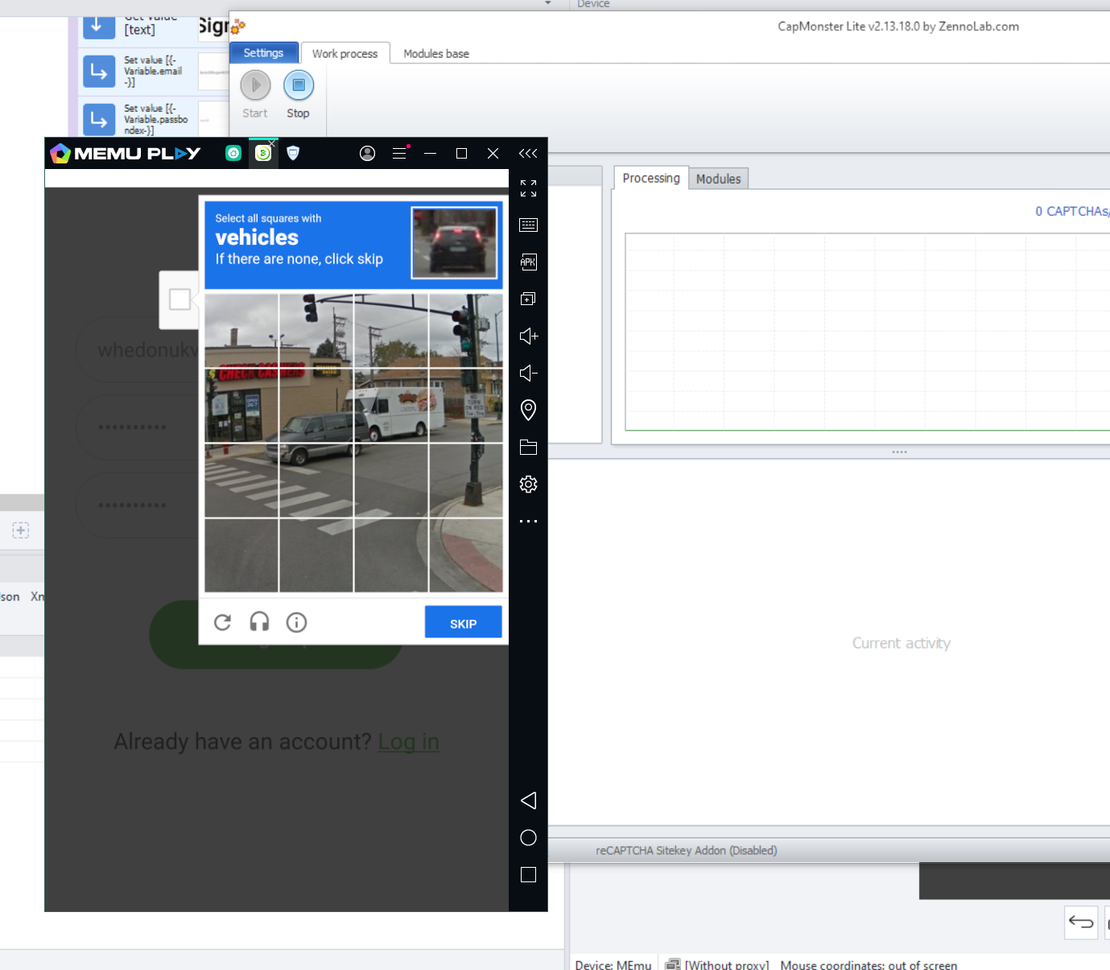Viewport: 1110px width, 970px height.
Task: Open the MEmu hamburger menu
Action: [x=399, y=153]
